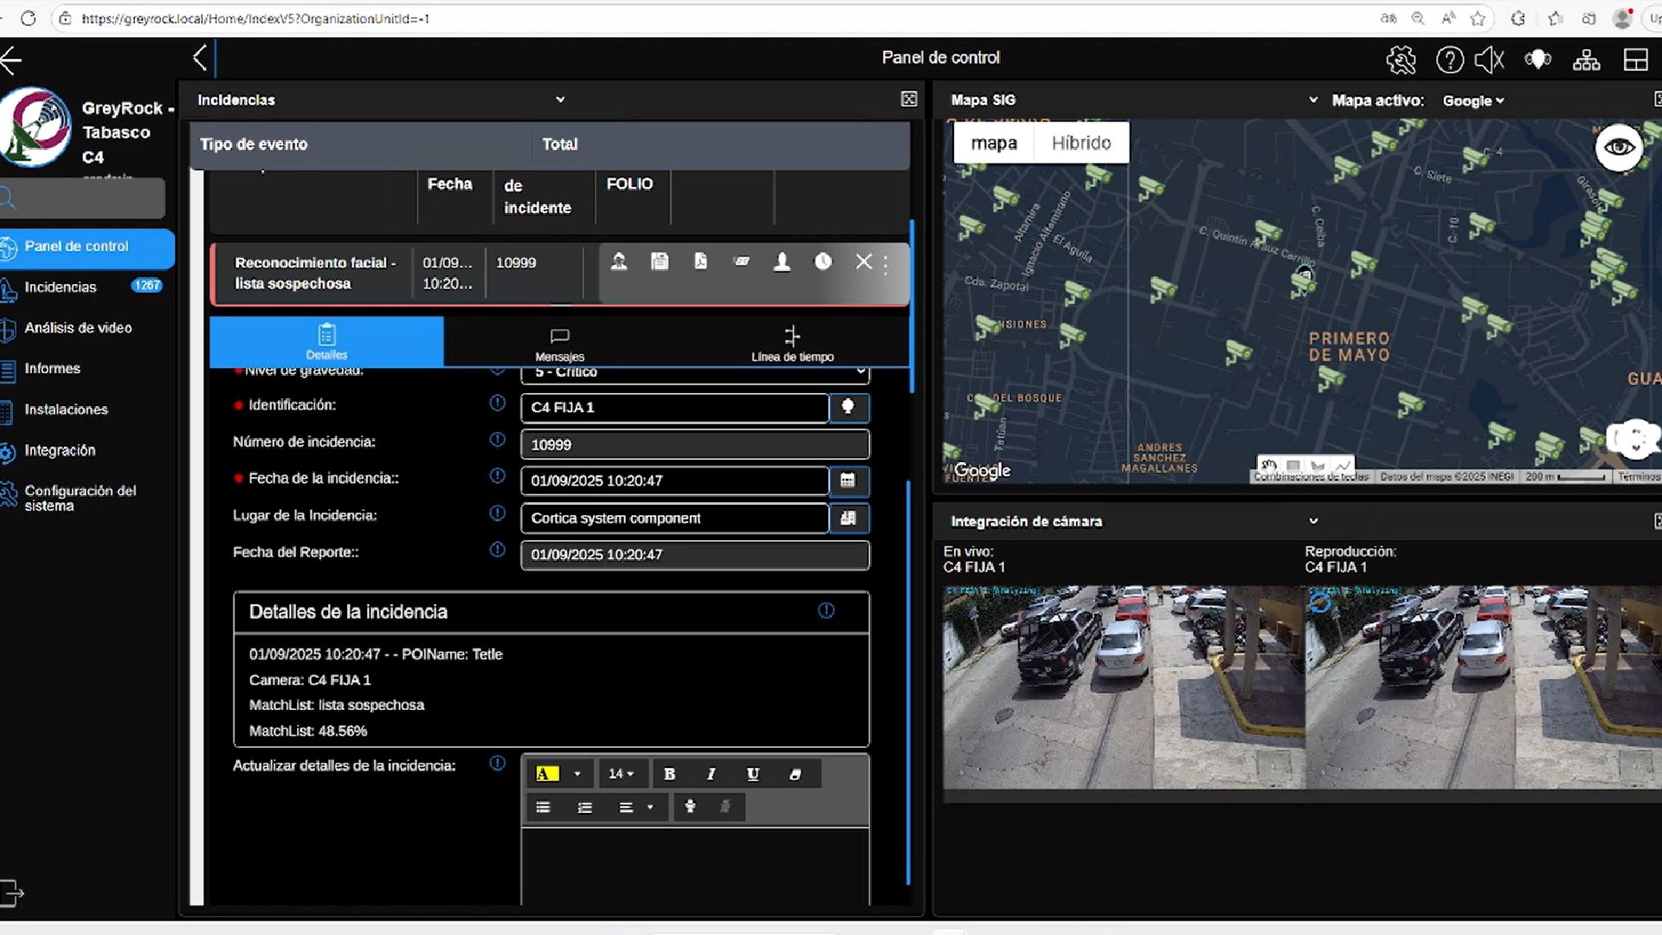The height and width of the screenshot is (935, 1662).
Task: Switch to the Línea de tiempo tab
Action: [x=792, y=343]
